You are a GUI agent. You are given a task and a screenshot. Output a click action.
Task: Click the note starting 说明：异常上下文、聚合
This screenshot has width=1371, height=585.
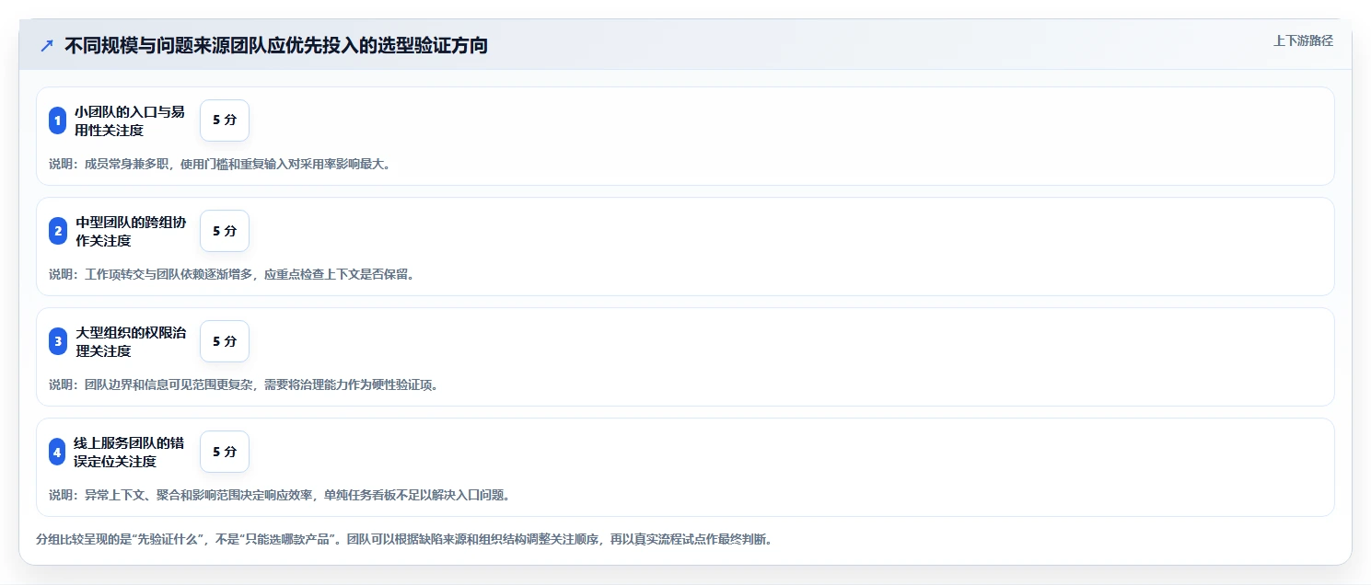click(x=279, y=496)
